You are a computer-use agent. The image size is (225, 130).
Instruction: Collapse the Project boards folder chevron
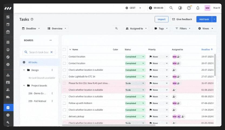coord(24,86)
